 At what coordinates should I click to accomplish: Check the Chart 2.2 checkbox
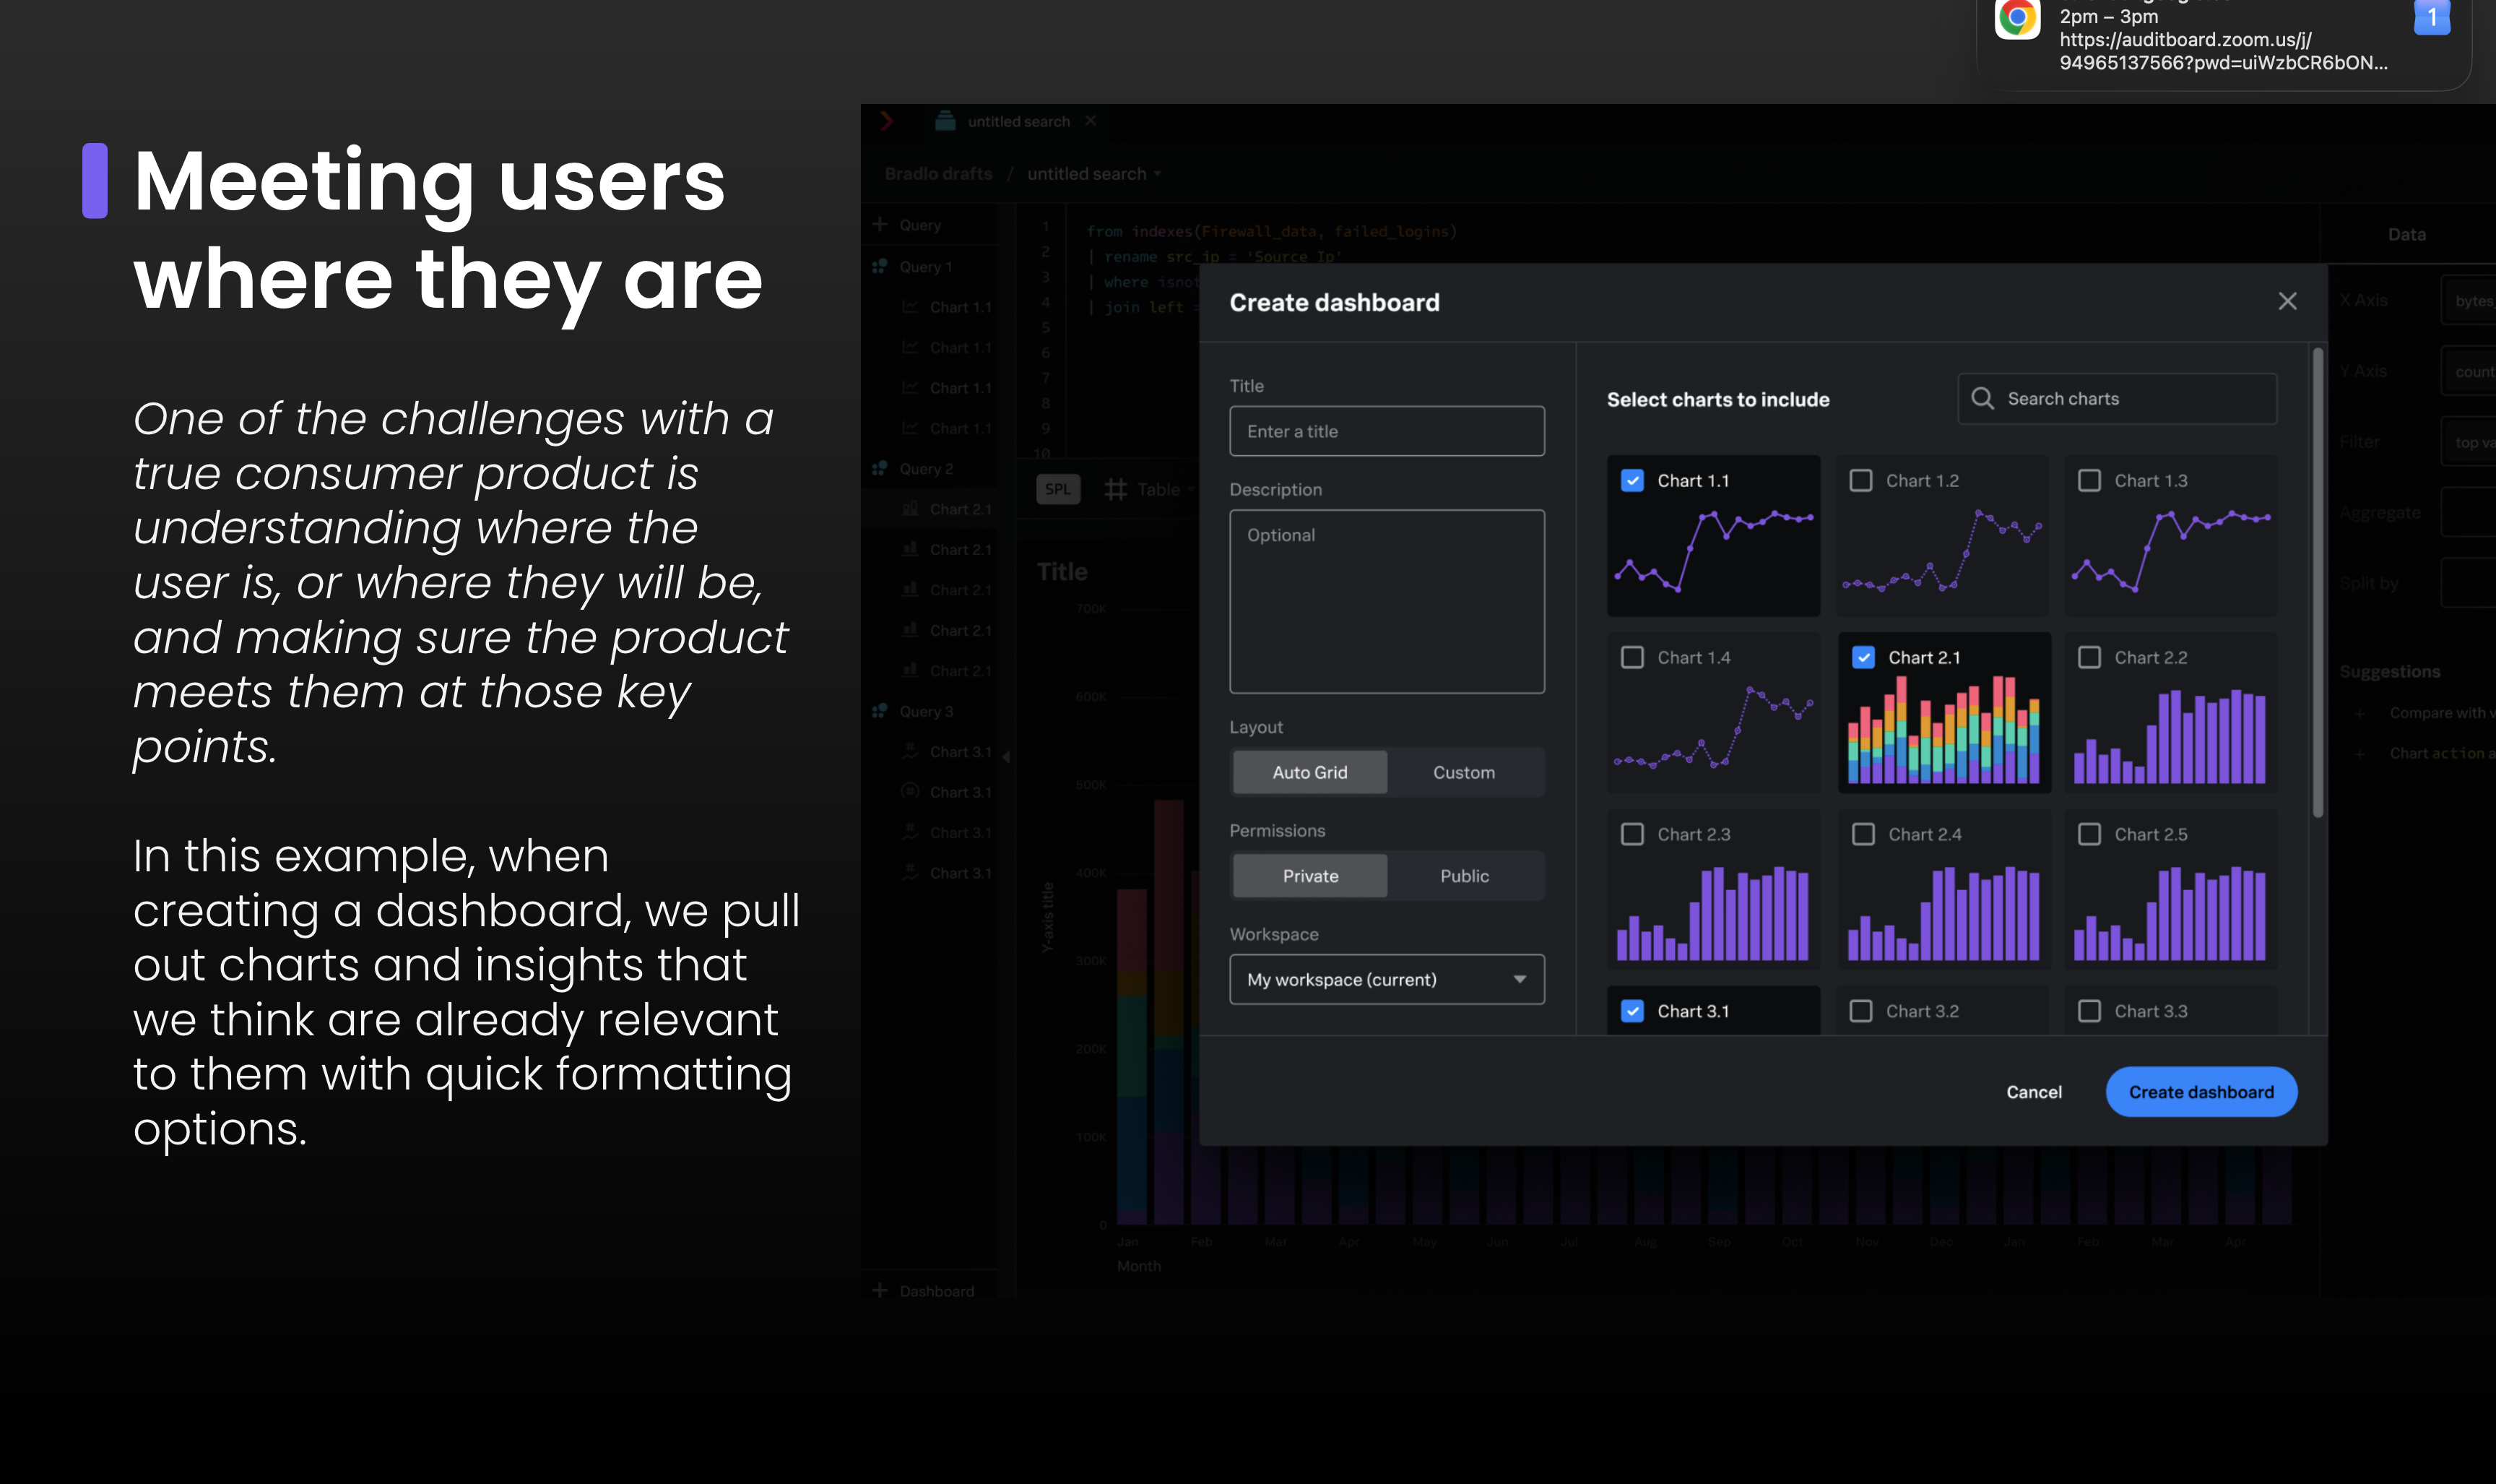[2089, 657]
